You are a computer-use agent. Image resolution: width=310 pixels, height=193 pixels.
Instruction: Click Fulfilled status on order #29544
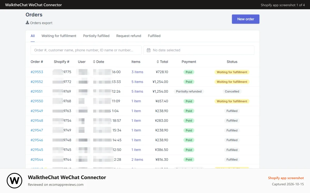(x=232, y=160)
